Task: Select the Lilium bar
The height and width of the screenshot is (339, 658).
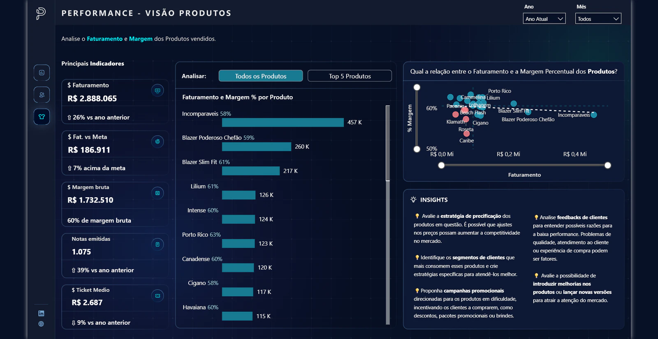Action: click(x=239, y=195)
